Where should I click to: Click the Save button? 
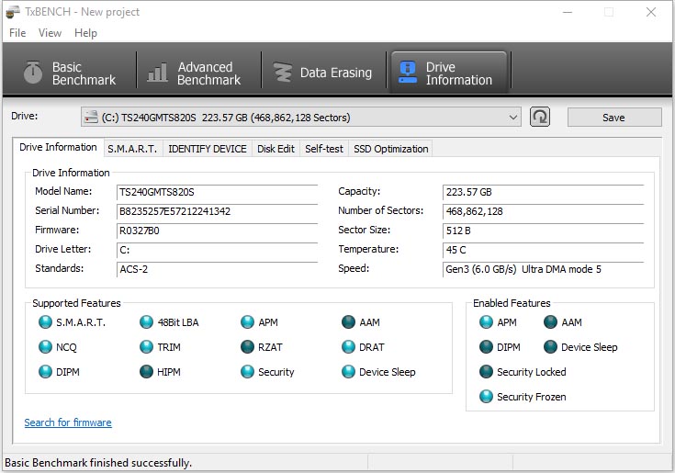(x=614, y=117)
